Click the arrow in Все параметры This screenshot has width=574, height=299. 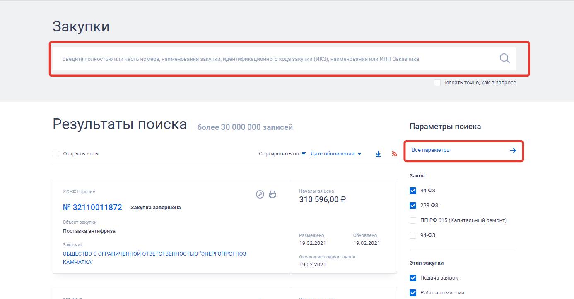click(x=513, y=151)
